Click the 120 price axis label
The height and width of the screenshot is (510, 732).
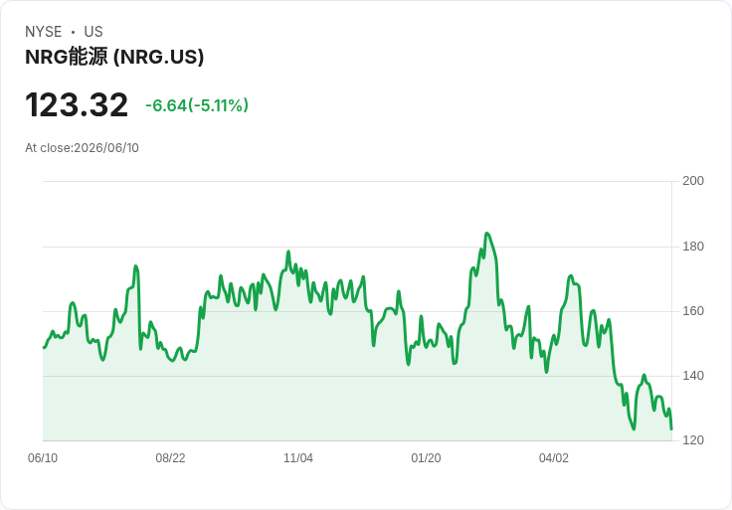(x=693, y=440)
